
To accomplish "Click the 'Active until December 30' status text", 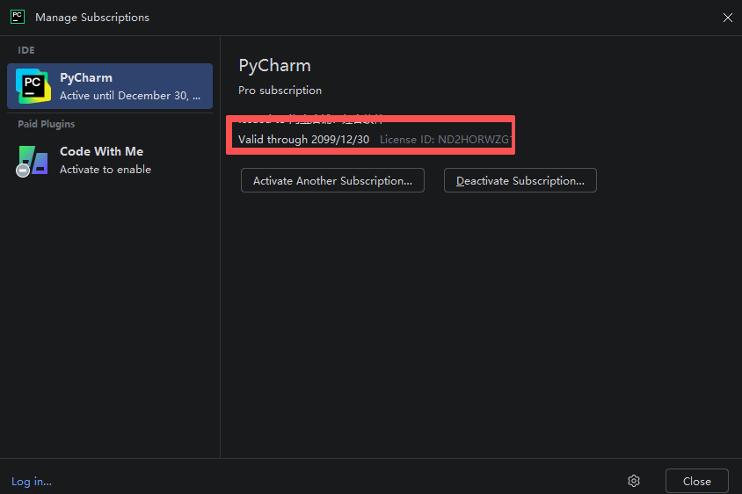I will [130, 96].
